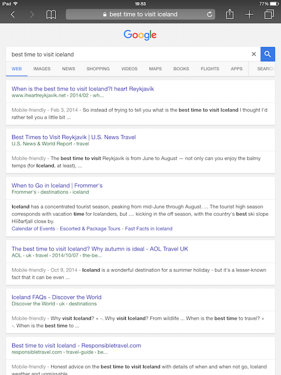
Task: Tap the Safari back arrow
Action: coord(13,15)
